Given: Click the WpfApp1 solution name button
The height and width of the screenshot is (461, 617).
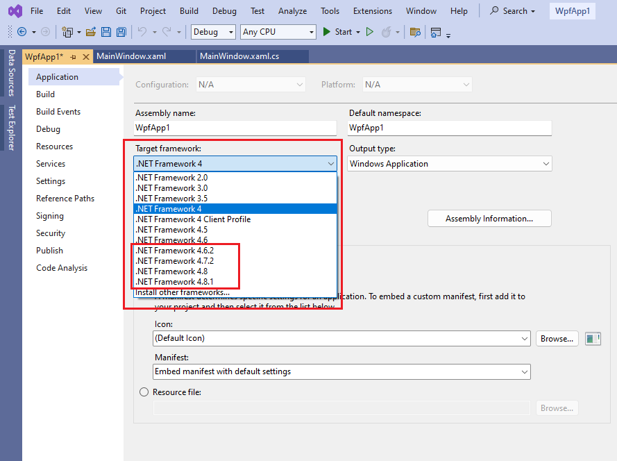Looking at the screenshot, I should pos(572,11).
